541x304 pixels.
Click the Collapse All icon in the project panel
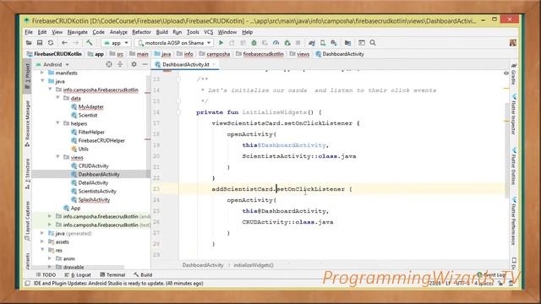click(x=120, y=64)
